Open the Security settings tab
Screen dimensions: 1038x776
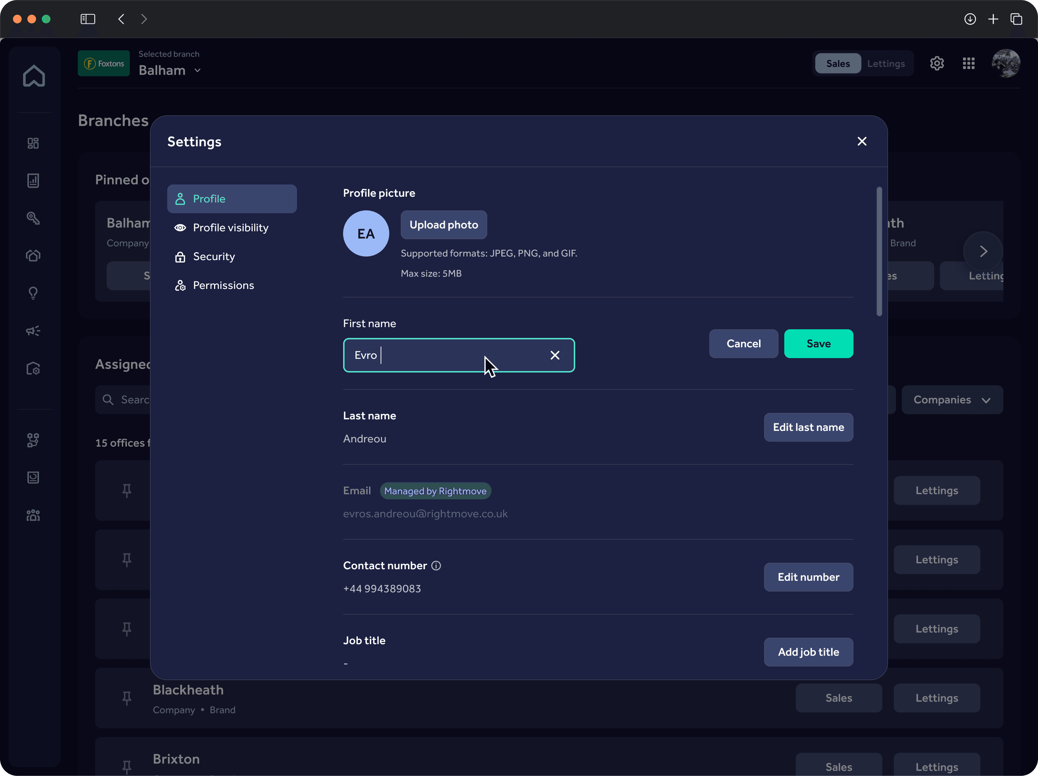click(x=213, y=257)
